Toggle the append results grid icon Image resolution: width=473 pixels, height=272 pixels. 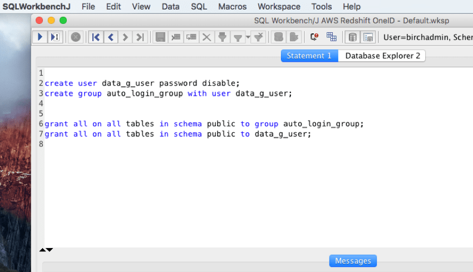331,37
